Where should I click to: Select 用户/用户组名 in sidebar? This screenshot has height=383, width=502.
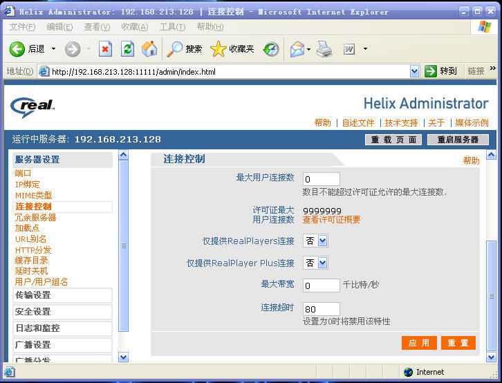(41, 282)
